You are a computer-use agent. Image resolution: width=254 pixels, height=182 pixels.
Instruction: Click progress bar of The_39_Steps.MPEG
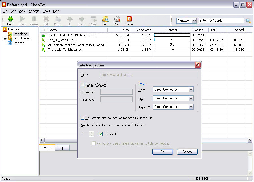tap(172, 40)
